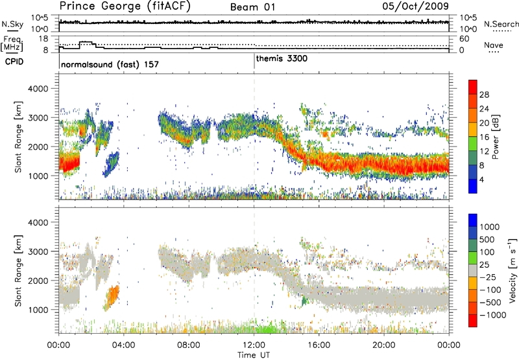Click the strong red echo near 00:30 in power

[x=69, y=163]
